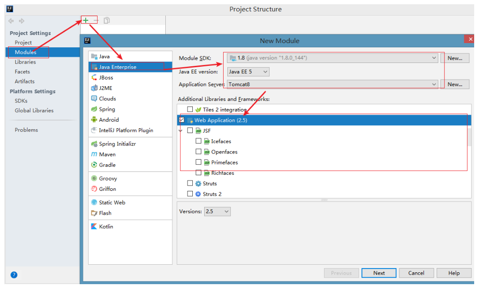This screenshot has height=287, width=477.
Task: Open help via blue question mark icon
Action: 14,275
